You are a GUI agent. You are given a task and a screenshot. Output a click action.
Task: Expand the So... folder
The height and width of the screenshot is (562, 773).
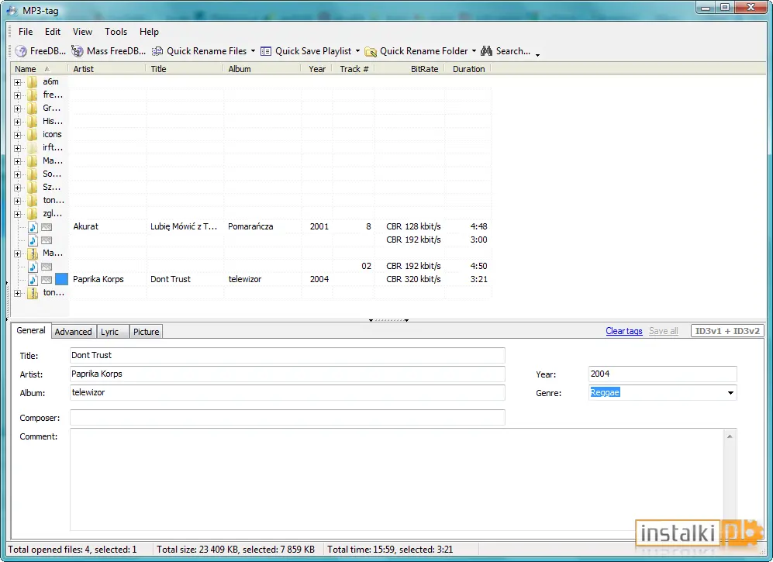[x=18, y=174]
